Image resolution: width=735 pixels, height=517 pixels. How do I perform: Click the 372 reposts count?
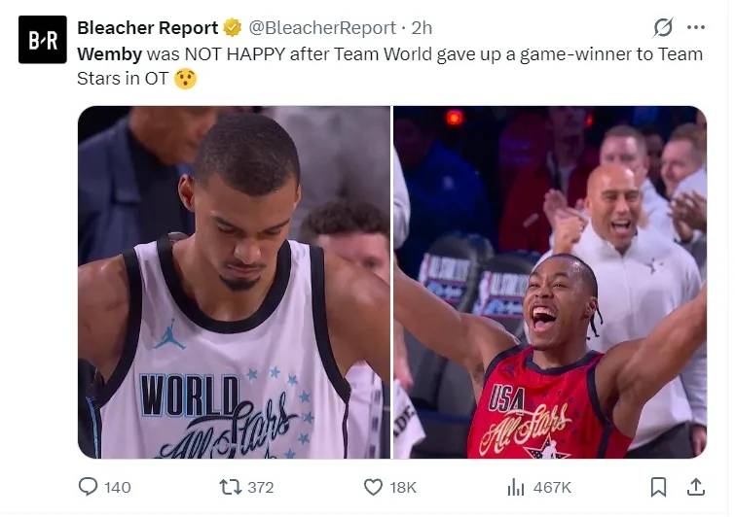coord(261,488)
